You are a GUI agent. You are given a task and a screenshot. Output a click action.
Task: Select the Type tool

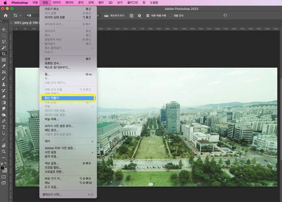[4, 127]
